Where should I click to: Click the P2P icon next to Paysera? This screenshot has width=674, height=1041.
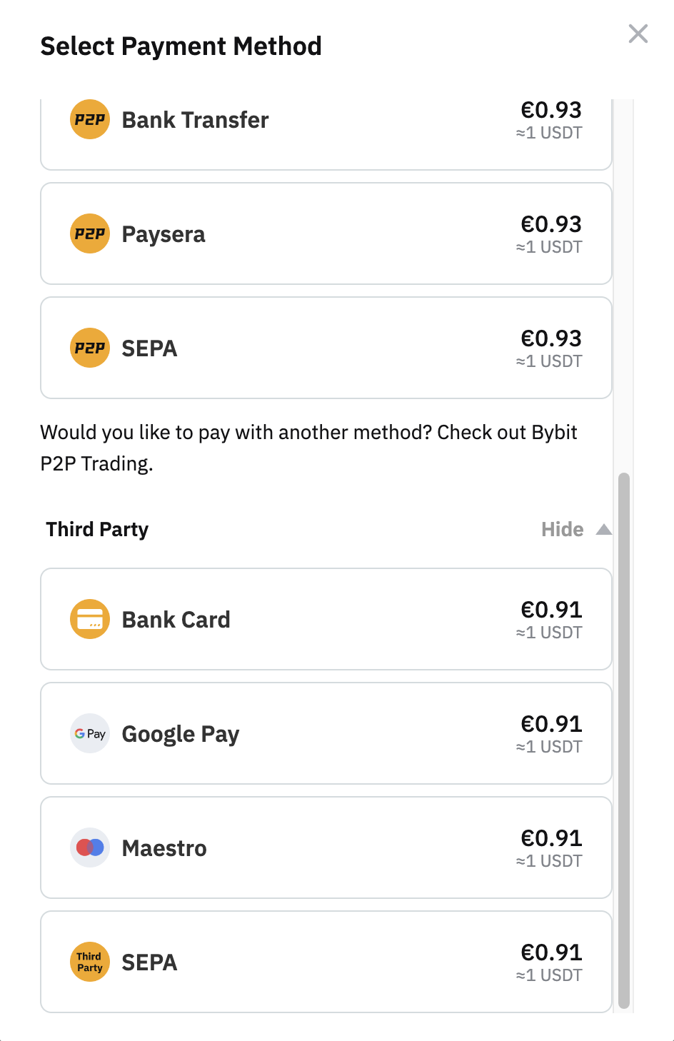90,233
